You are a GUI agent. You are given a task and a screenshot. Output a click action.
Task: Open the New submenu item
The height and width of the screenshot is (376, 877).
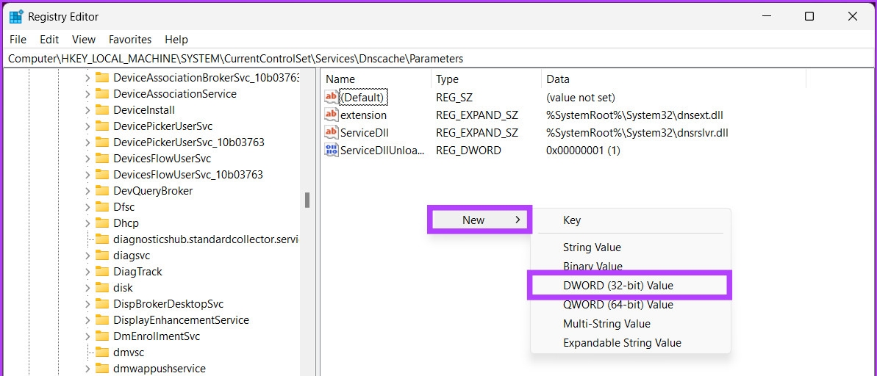[479, 220]
